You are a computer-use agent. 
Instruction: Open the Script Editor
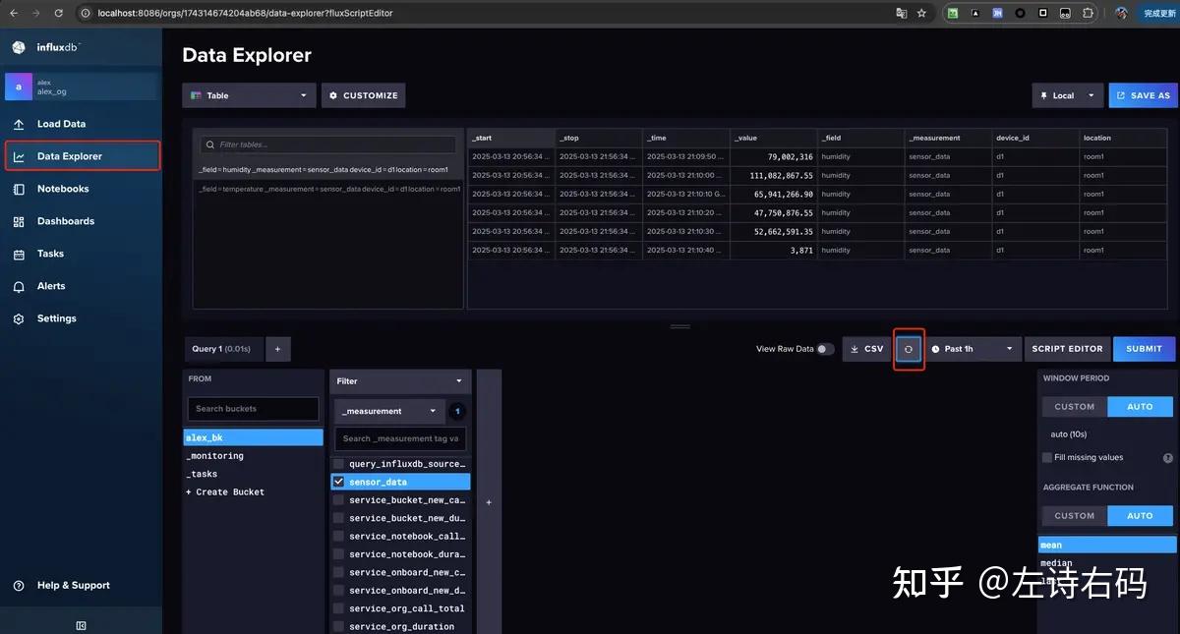1067,349
